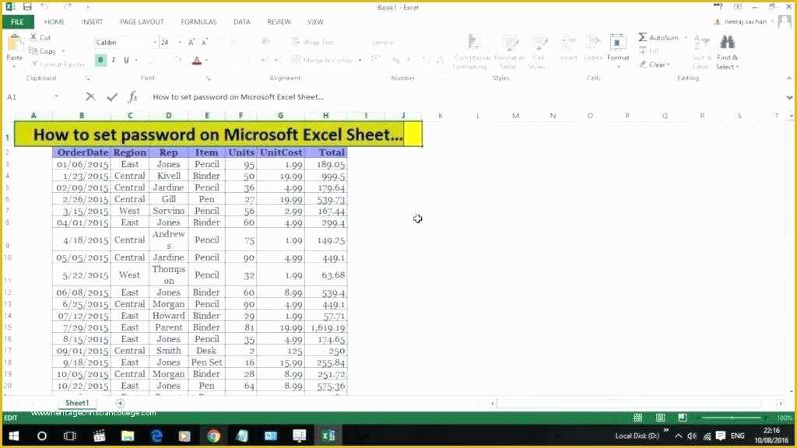Screen dimensions: 797x448
Task: Select the Sheet1 tab
Action: coord(77,403)
